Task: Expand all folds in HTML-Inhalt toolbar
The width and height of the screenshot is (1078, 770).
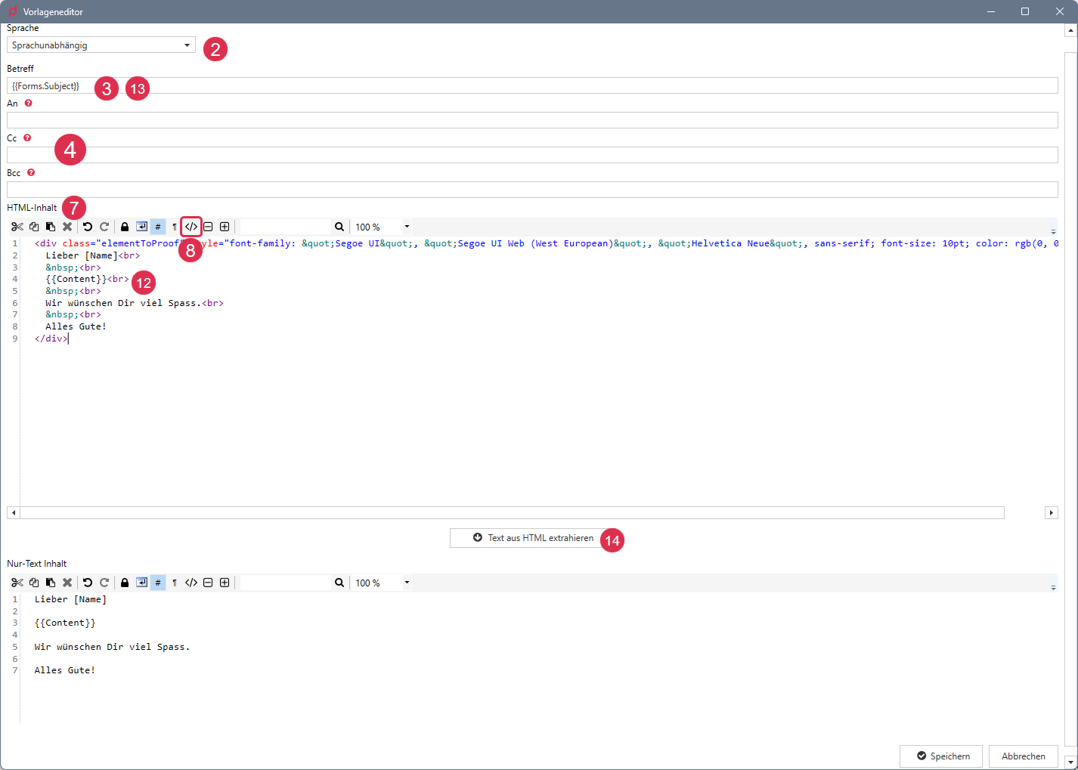Action: (225, 227)
